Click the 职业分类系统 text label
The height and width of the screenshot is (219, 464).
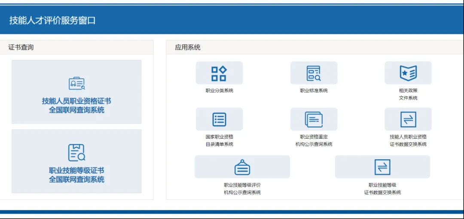(219, 91)
